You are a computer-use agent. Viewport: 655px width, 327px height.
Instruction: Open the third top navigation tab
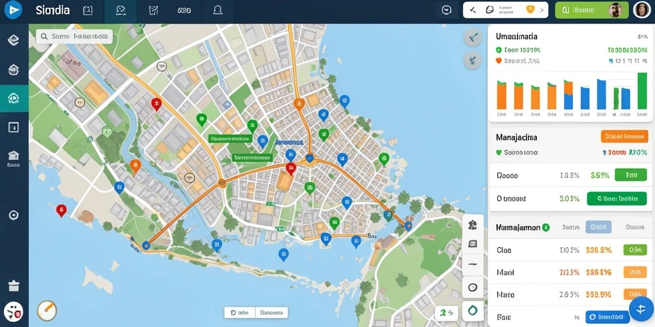153,11
